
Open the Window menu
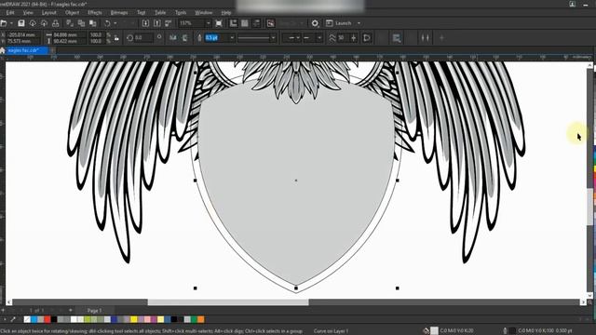tap(203, 12)
